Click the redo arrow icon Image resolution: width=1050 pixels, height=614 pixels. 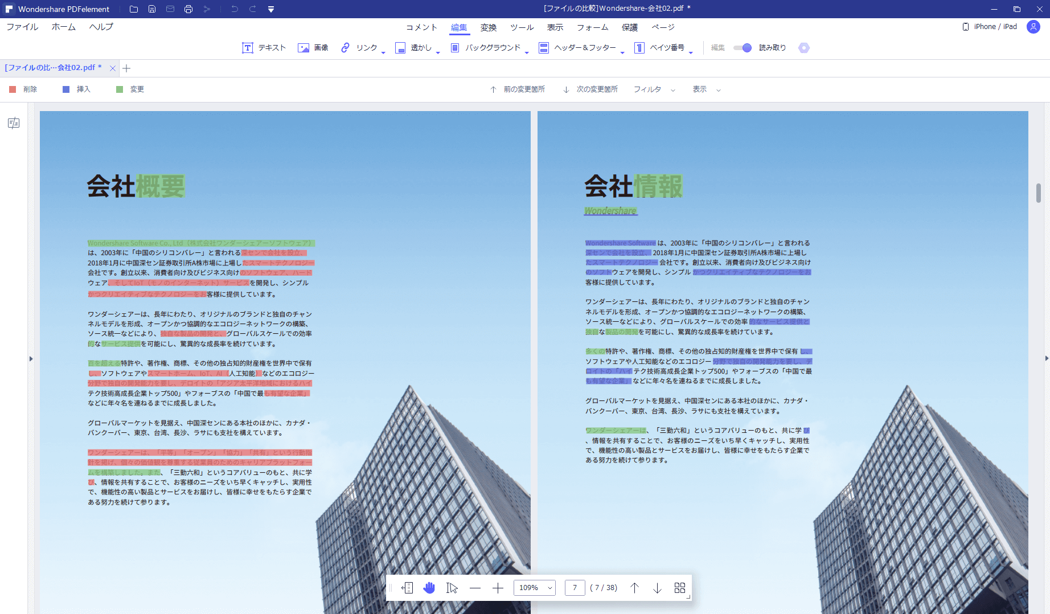[253, 9]
